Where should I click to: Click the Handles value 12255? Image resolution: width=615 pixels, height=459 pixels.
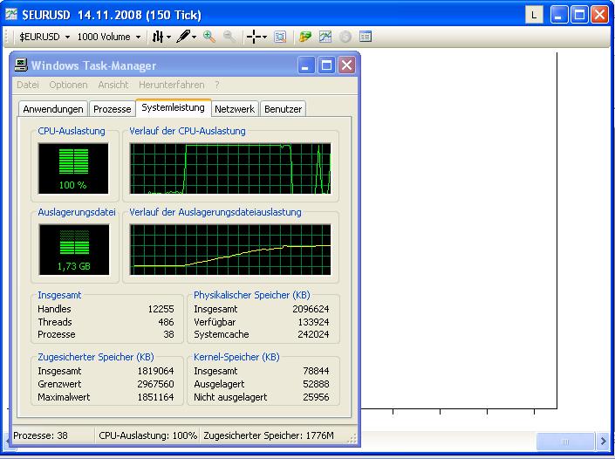coord(161,309)
